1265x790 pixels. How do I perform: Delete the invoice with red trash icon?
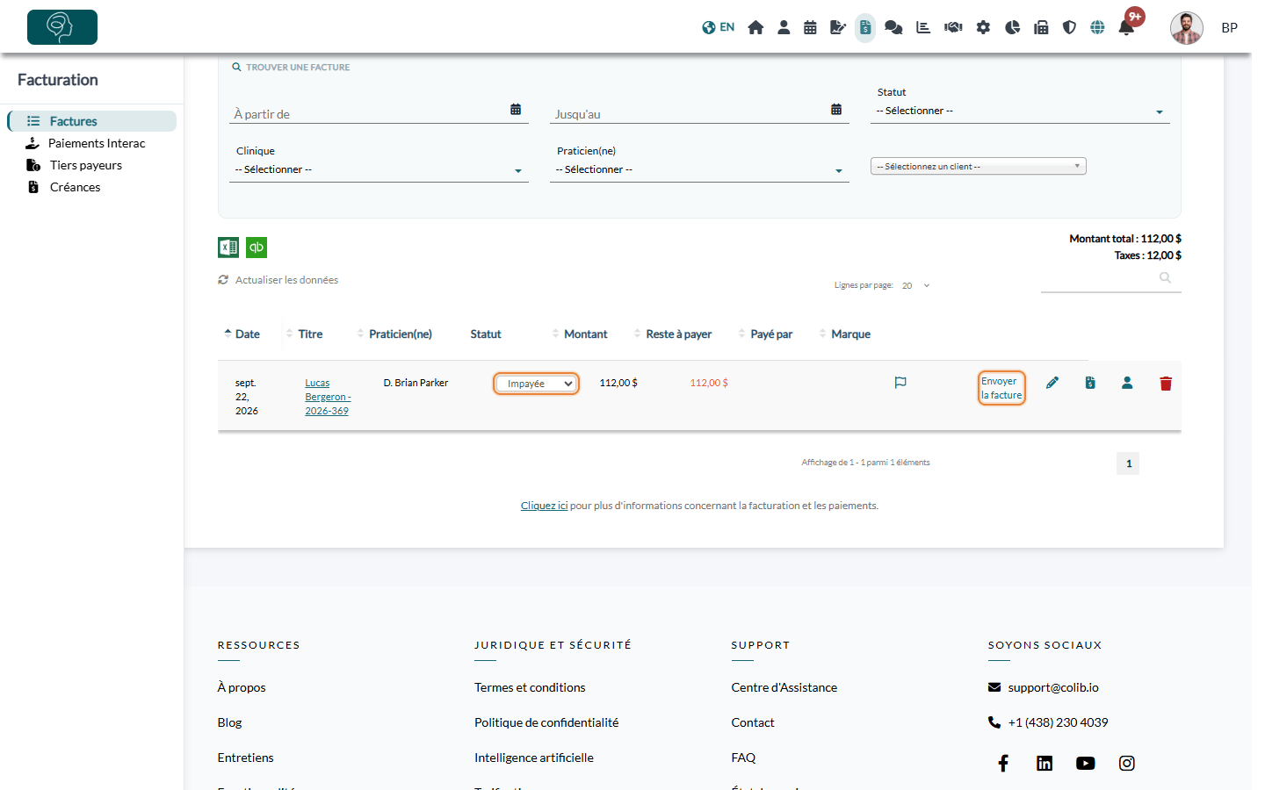point(1166,384)
